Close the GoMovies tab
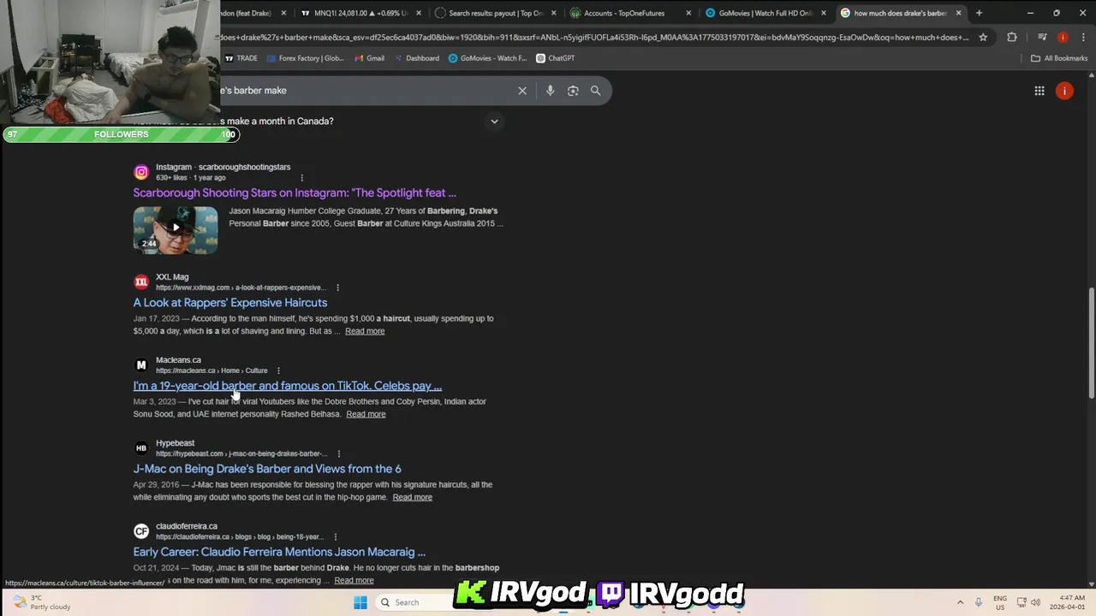This screenshot has width=1096, height=616. (x=824, y=13)
